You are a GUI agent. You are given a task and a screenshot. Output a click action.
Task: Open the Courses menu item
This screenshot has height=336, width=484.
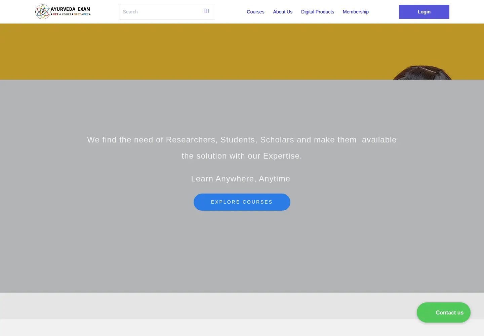tap(255, 12)
